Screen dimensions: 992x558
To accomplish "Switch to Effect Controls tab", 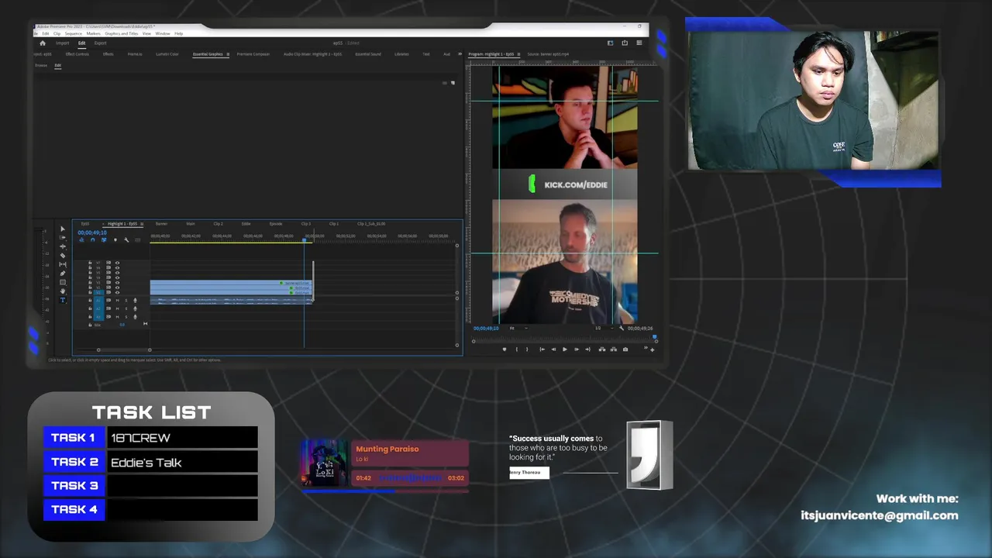I will tap(77, 54).
